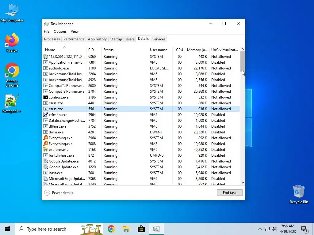Click the Task Manager taskbar icon

(156, 229)
